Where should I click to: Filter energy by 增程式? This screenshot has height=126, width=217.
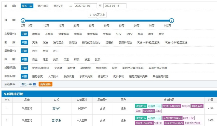click(x=110, y=43)
